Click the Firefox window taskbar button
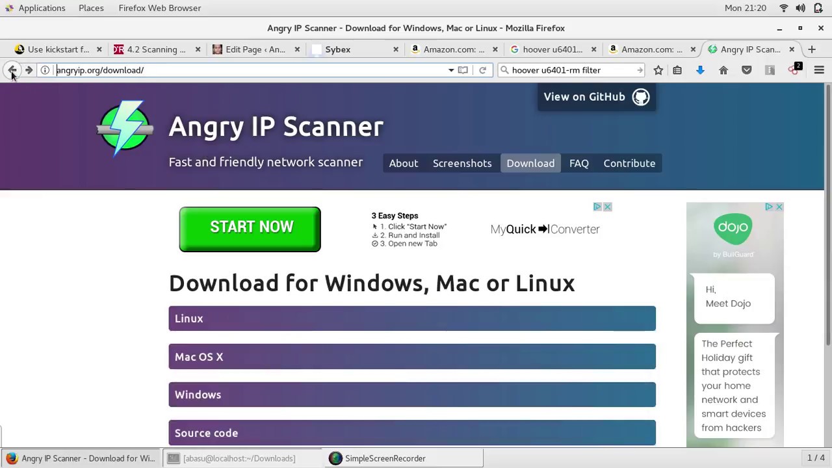 coord(81,458)
